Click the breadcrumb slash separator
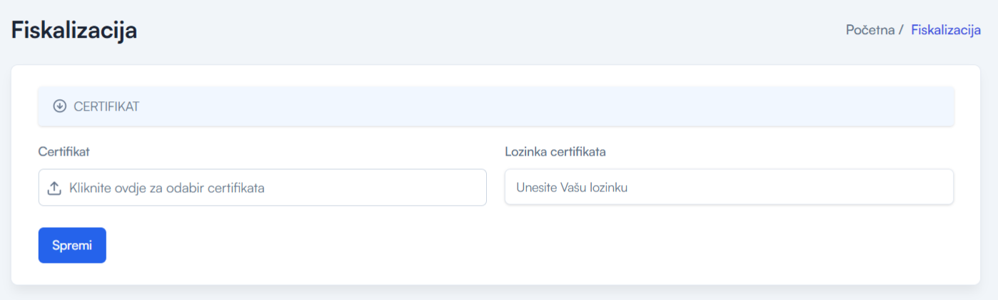This screenshot has width=998, height=300. click(x=902, y=30)
